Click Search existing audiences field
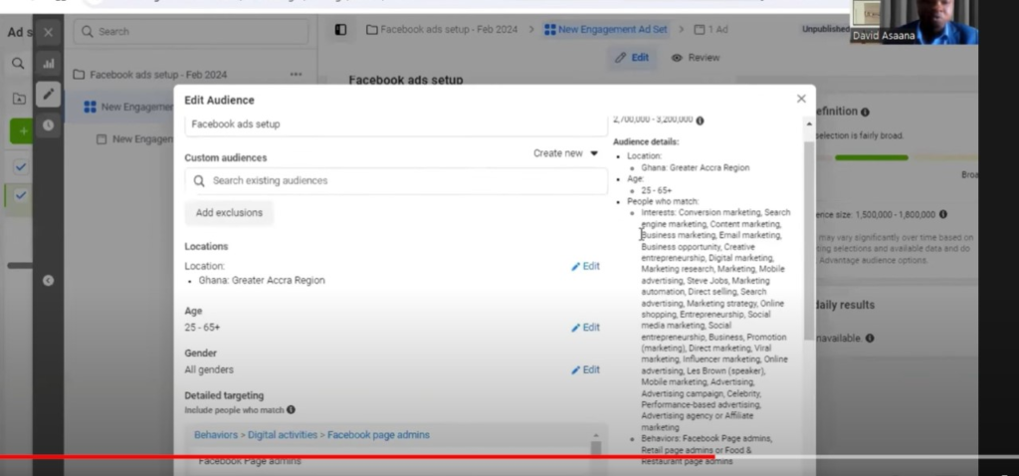The width and height of the screenshot is (1019, 476). (396, 181)
